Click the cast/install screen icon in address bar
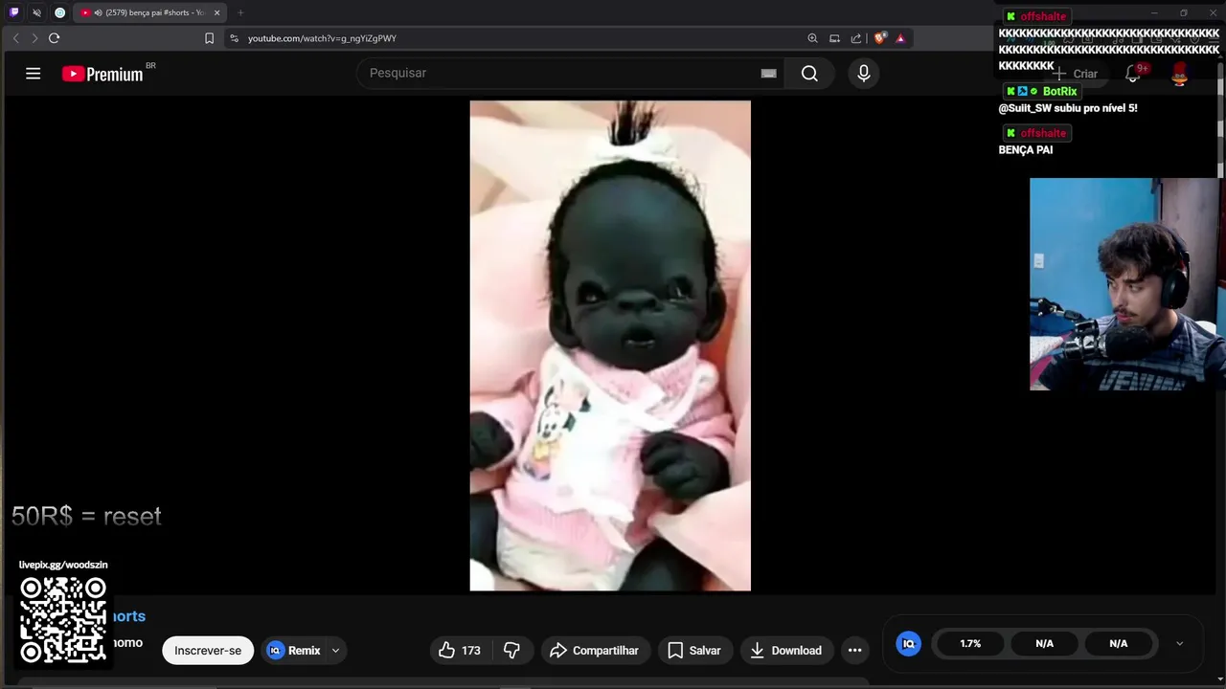Screen dimensions: 1226x689 [834, 38]
